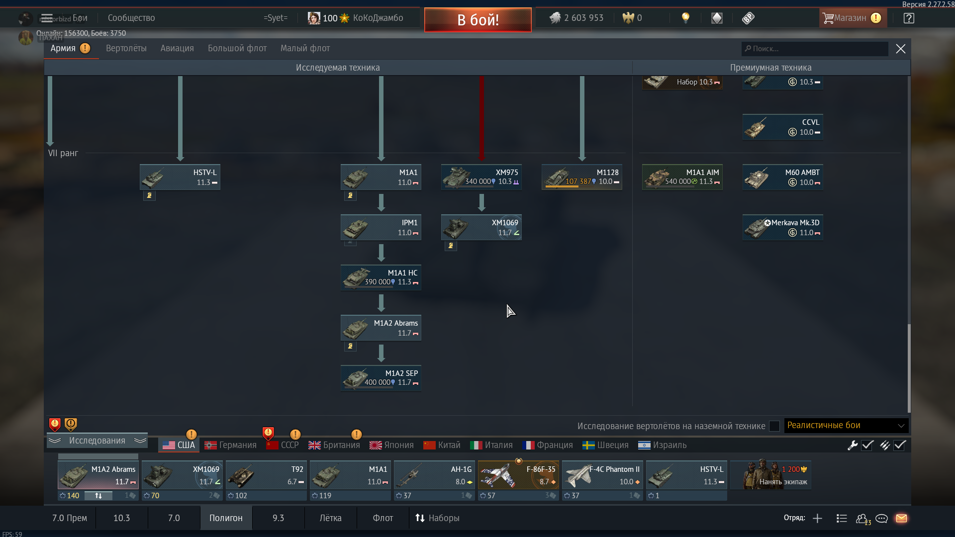
Task: Click the talisman badge under M1A1
Action: 350,195
